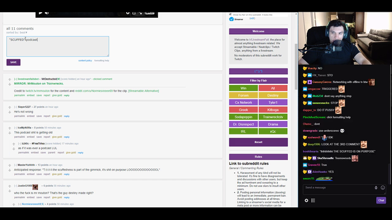Downvote IceMyNi99a's podcast comment
Screen dimensions: 392x220
coord(10,133)
